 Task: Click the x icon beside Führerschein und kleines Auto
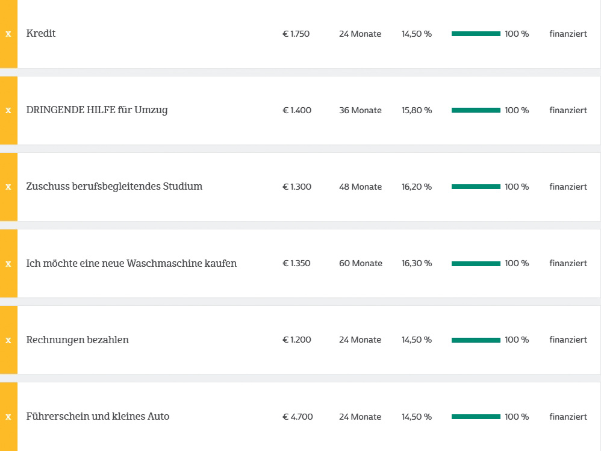8,416
